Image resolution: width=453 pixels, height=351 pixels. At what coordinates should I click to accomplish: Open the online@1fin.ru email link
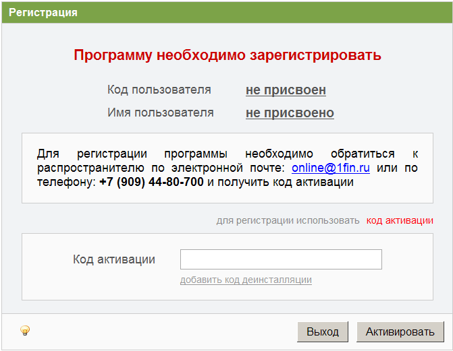tap(331, 168)
